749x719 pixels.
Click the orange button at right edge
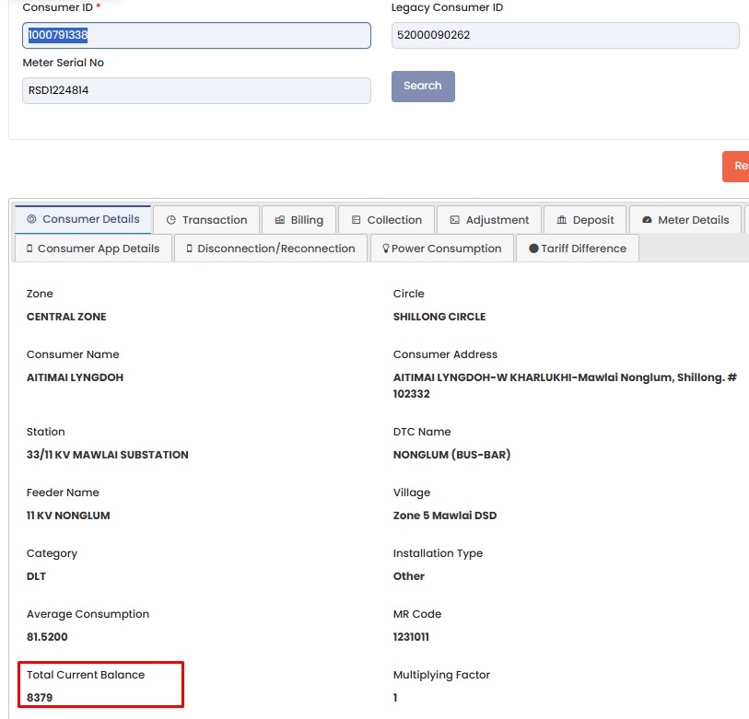[736, 167]
